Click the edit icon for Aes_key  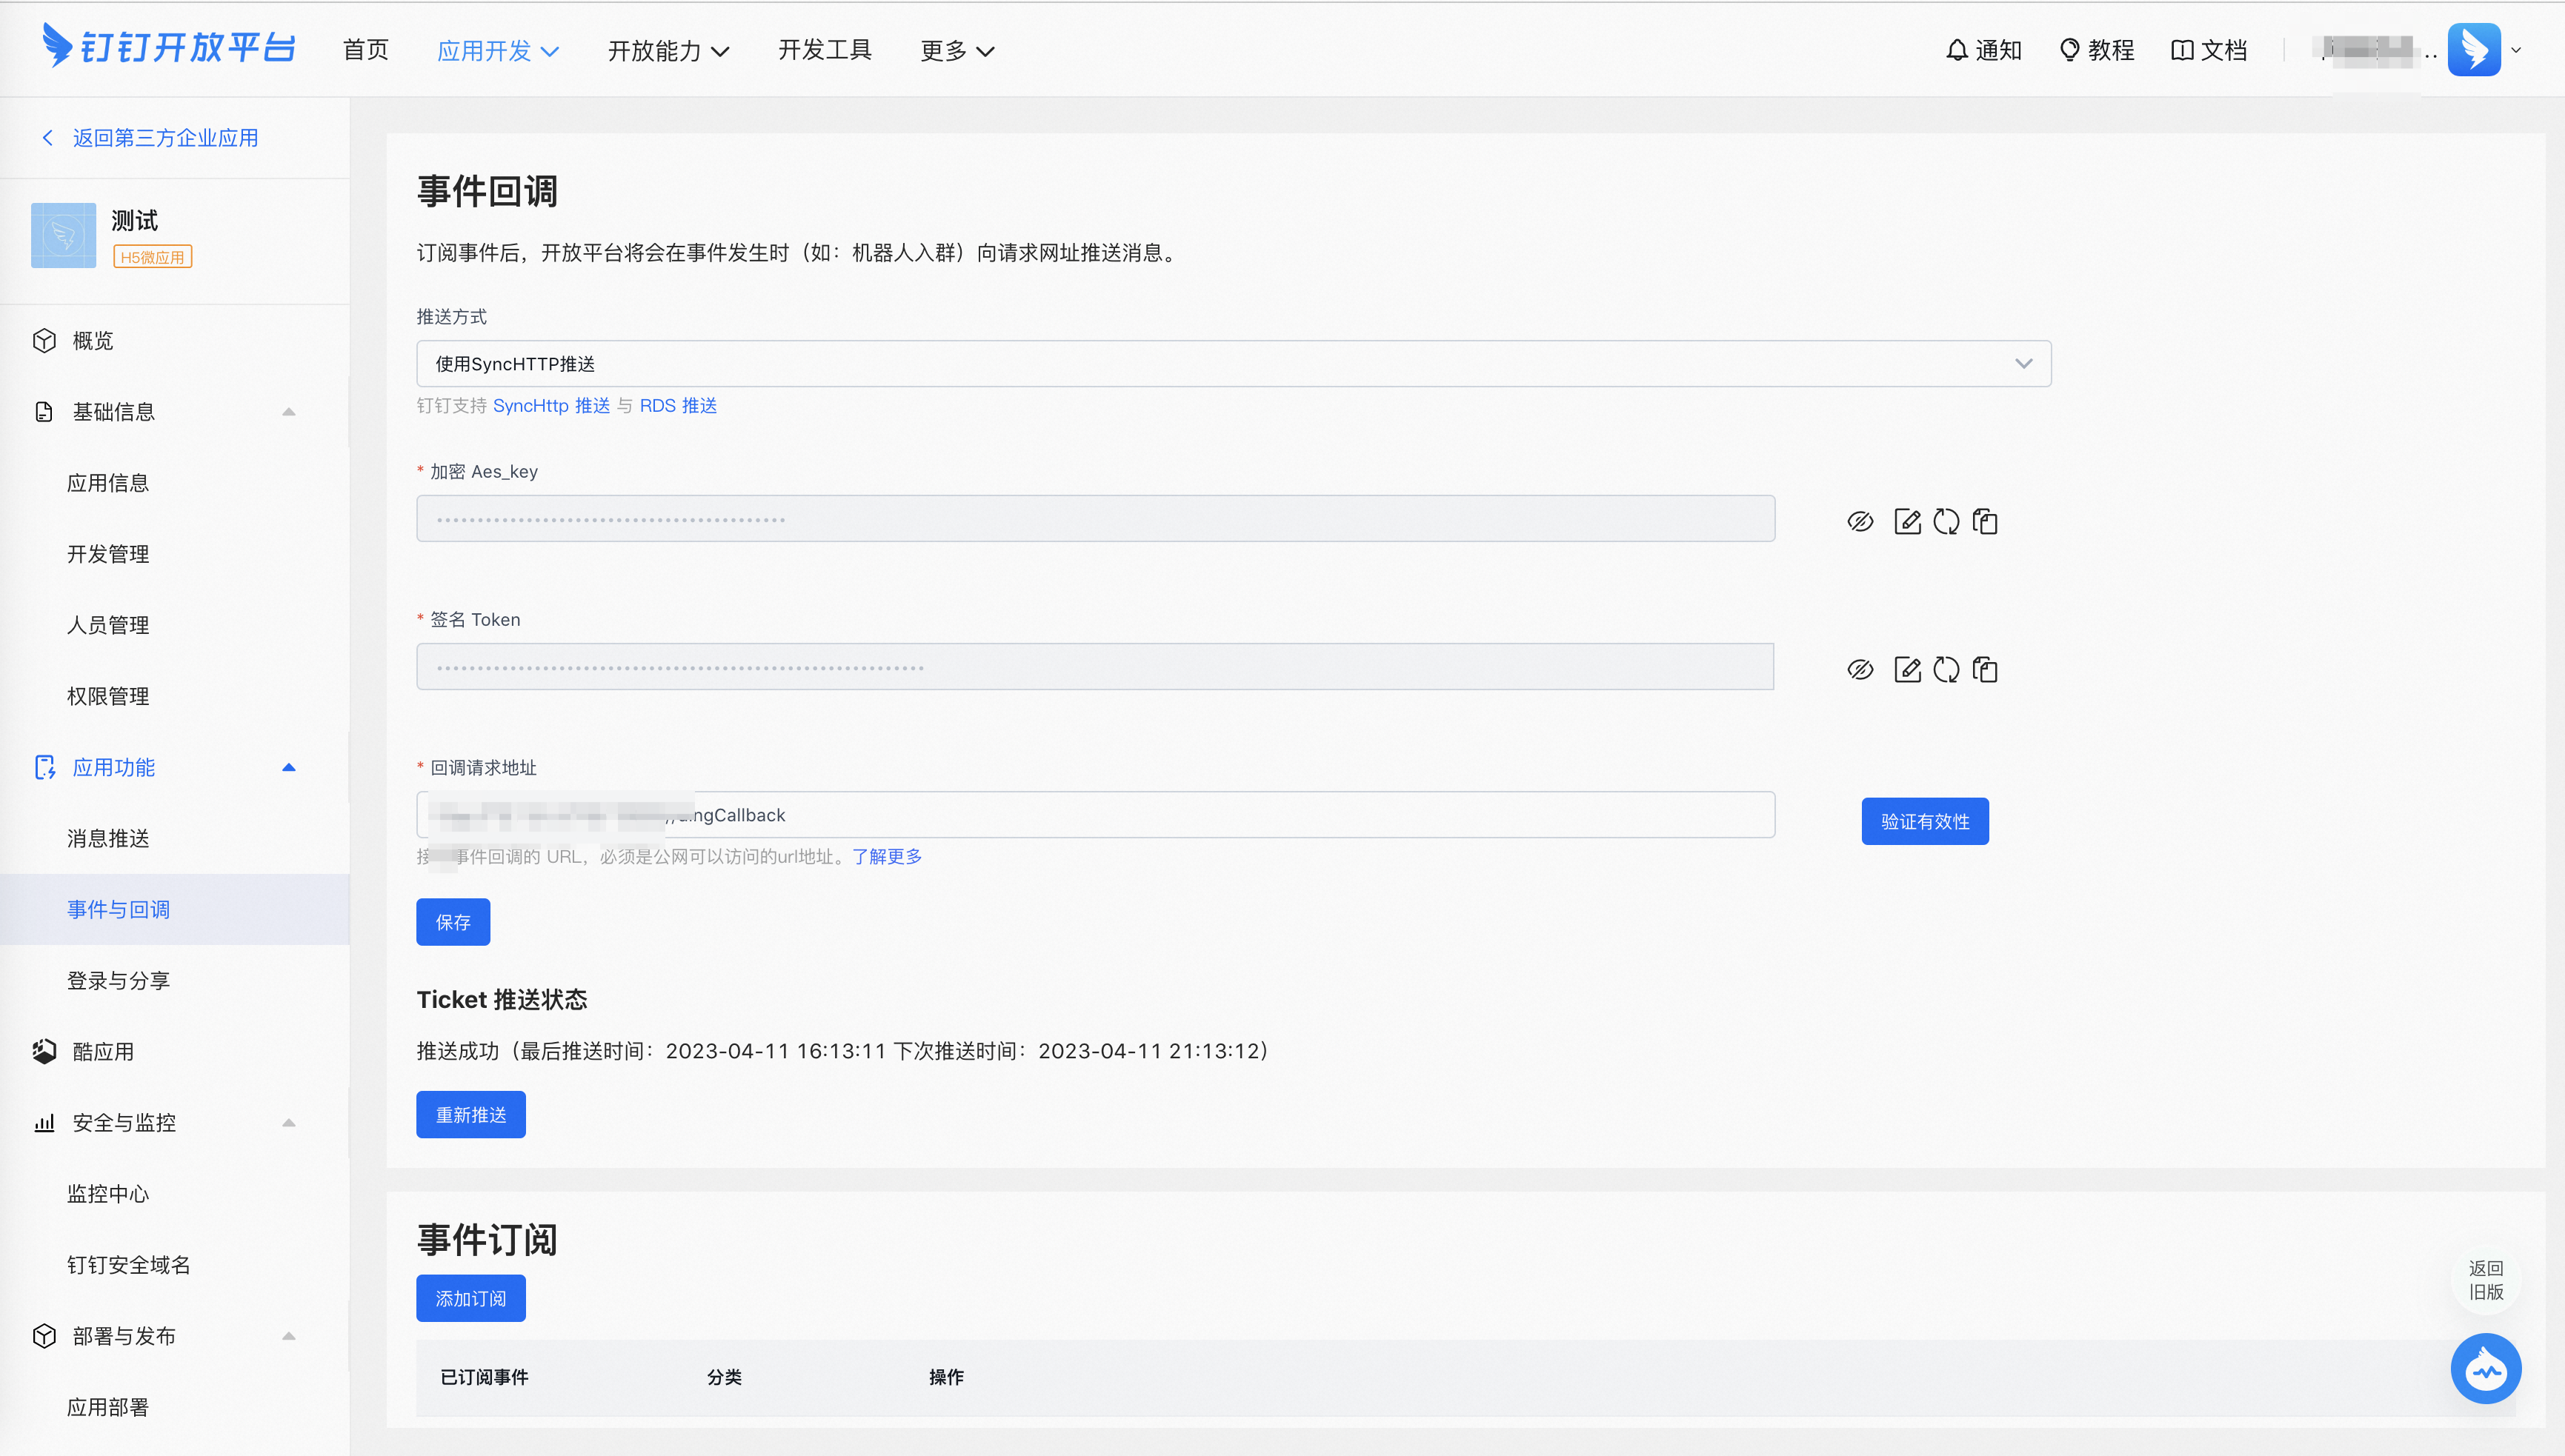pos(1907,522)
